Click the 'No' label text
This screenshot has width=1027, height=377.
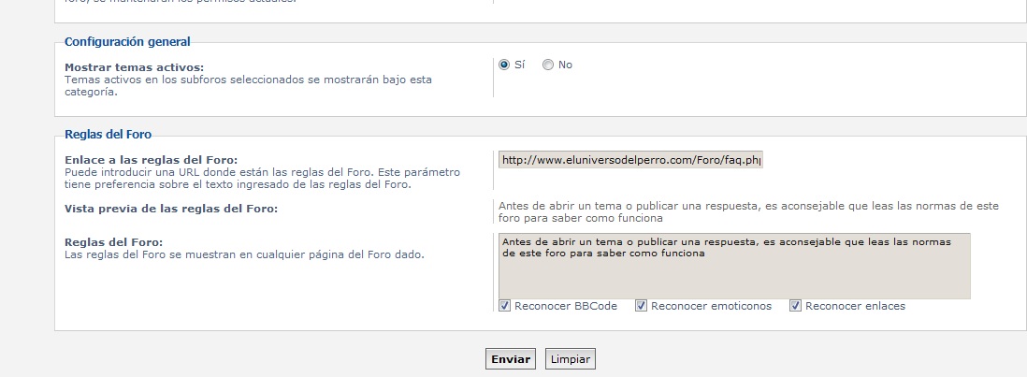pyautogui.click(x=565, y=65)
